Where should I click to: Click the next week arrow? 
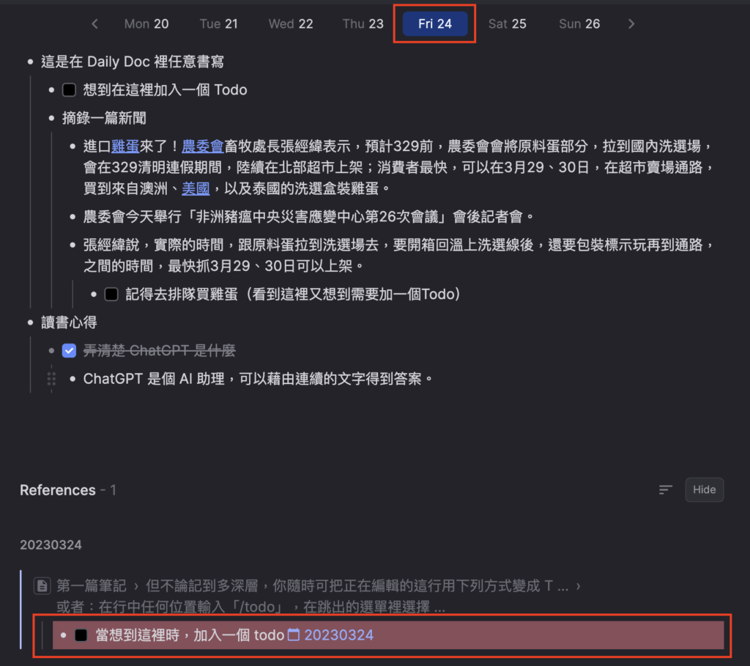tap(631, 24)
